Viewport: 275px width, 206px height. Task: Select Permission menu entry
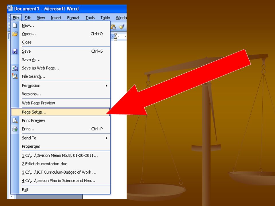point(60,86)
